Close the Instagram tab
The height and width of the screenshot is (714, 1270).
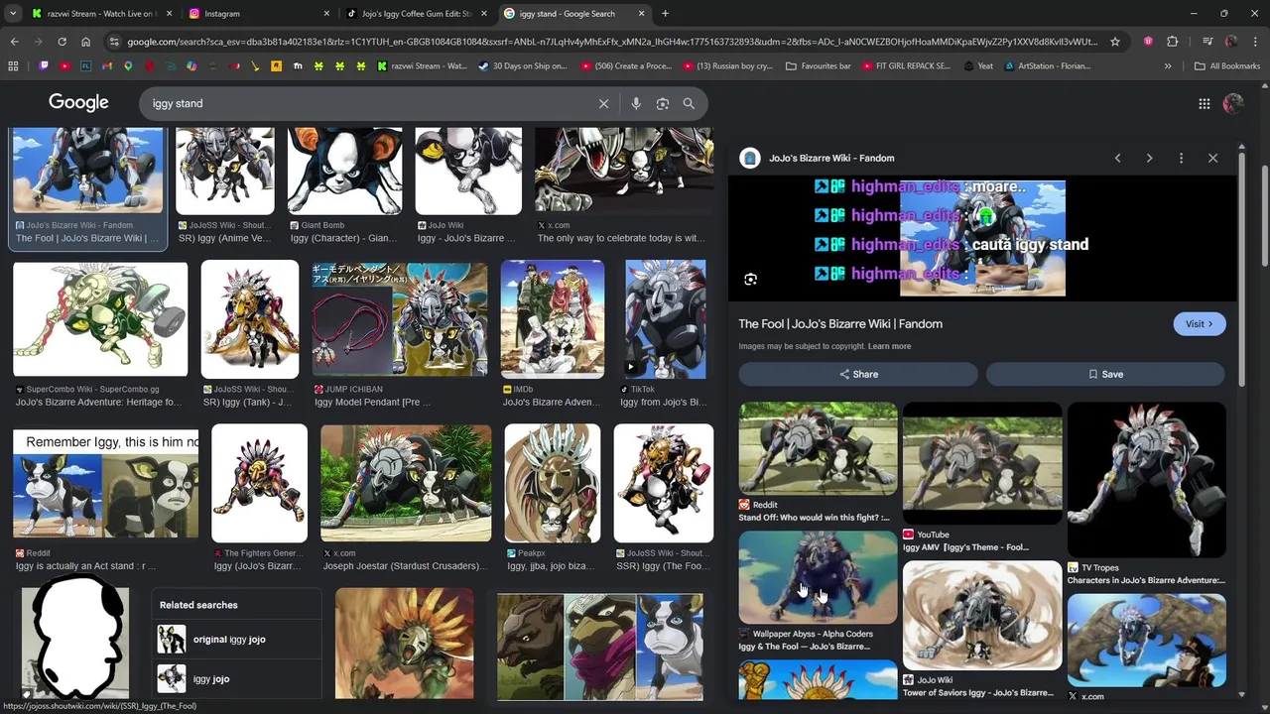click(x=326, y=14)
